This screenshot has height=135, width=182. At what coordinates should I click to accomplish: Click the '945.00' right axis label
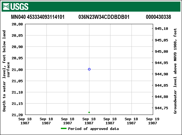pos(162,51)
